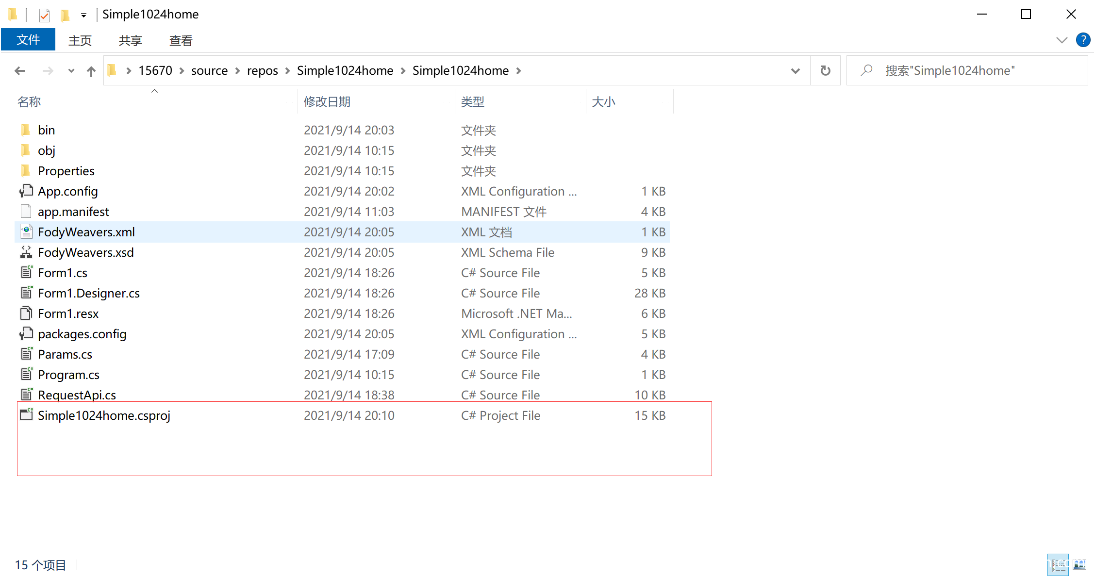This screenshot has width=1095, height=577.
Task: Refresh the current folder view
Action: pyautogui.click(x=825, y=70)
